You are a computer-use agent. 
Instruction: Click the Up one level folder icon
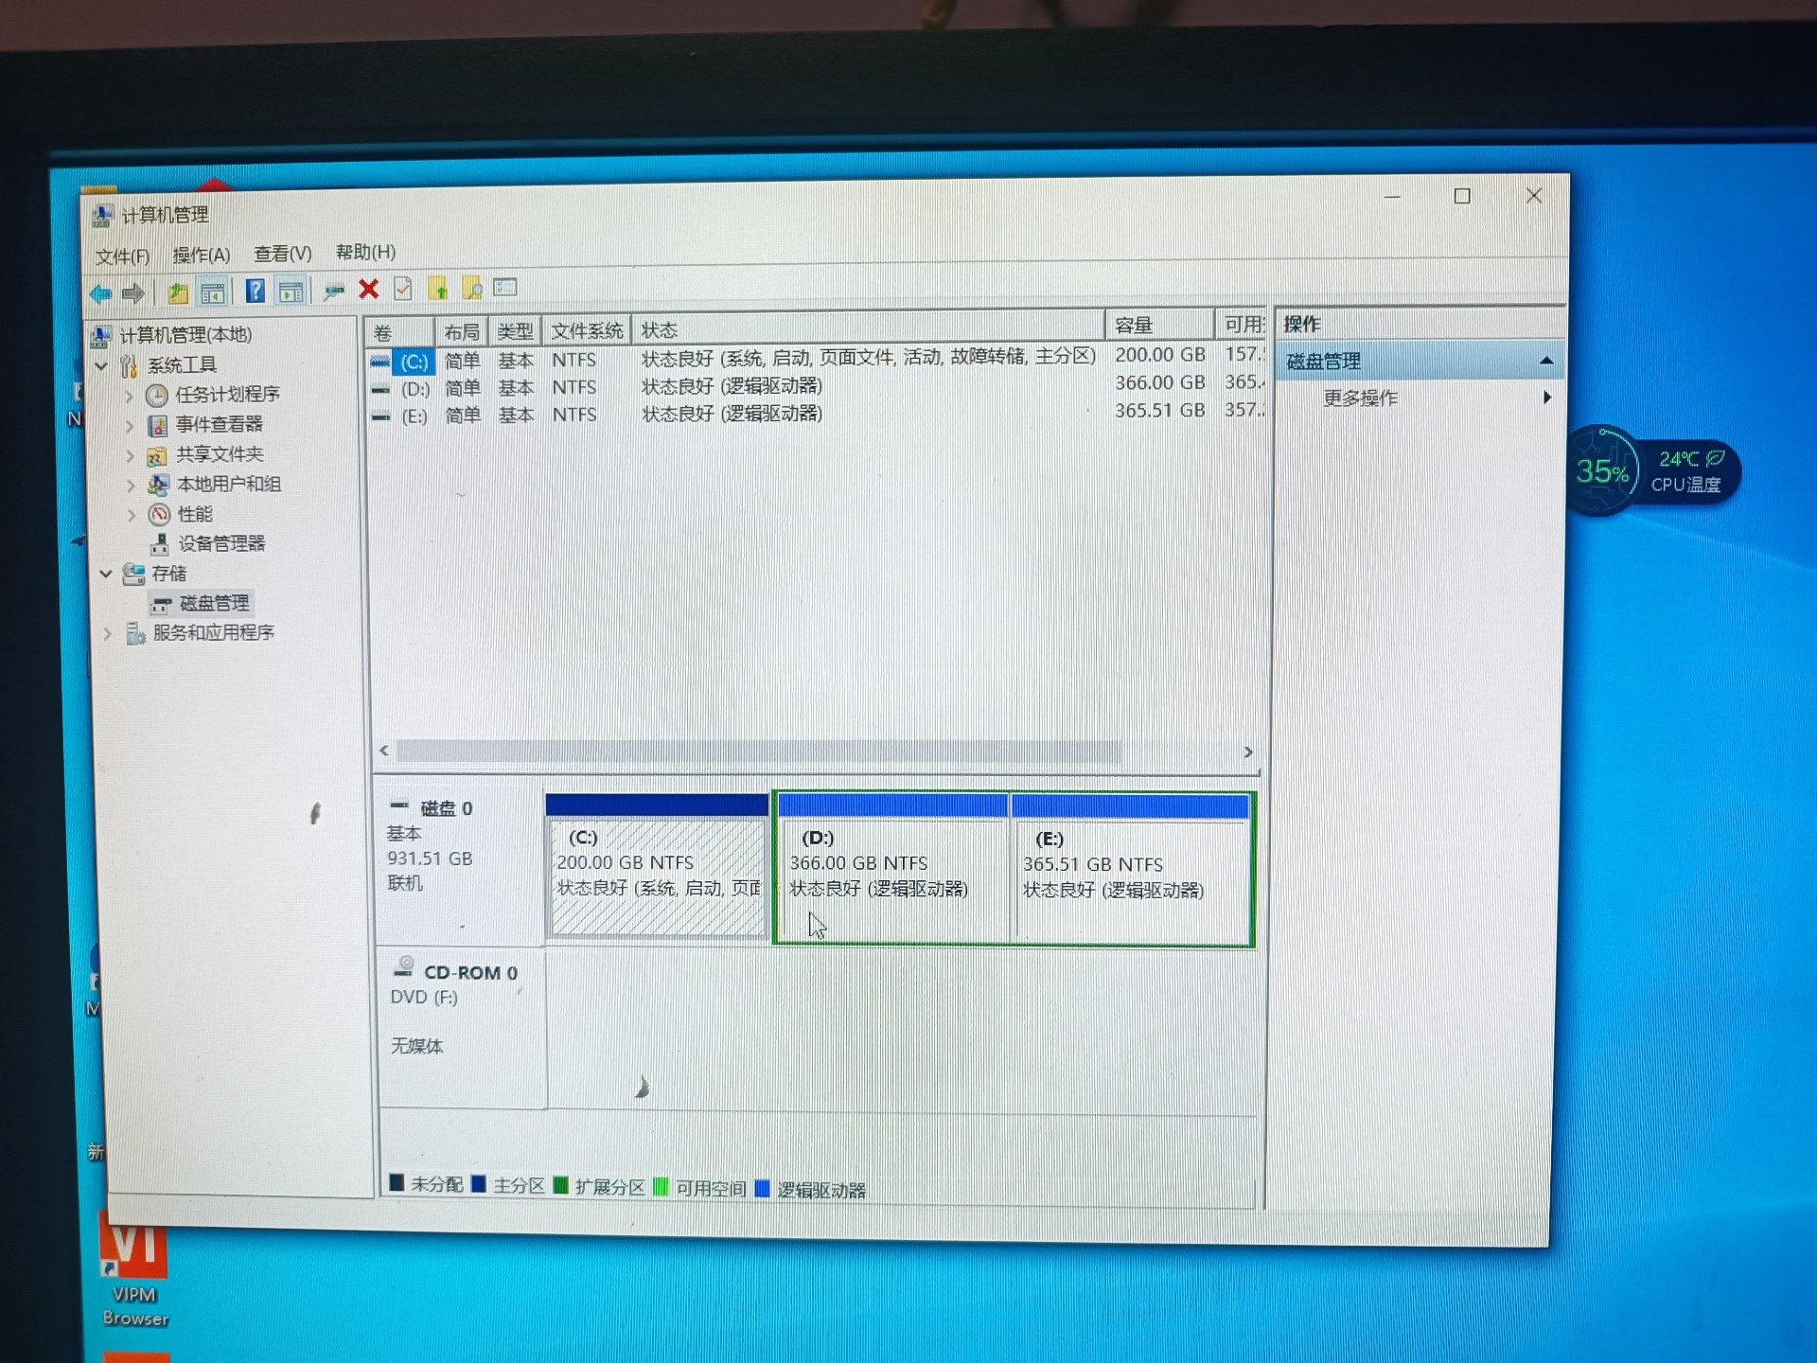(x=178, y=292)
